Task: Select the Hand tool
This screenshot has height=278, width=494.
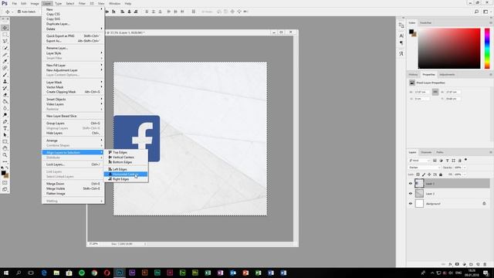Action: (x=5, y=148)
